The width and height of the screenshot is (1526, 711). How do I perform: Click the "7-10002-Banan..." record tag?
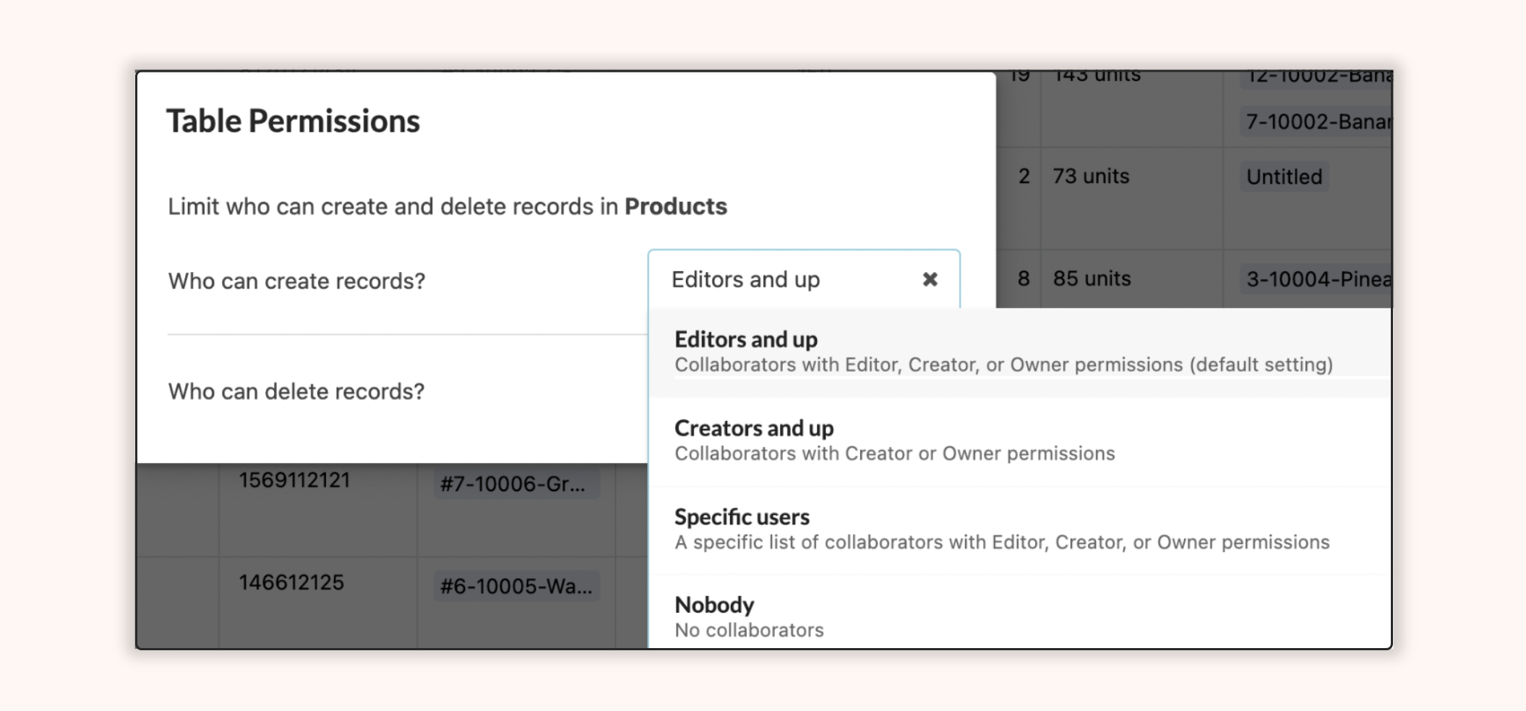coord(1316,122)
